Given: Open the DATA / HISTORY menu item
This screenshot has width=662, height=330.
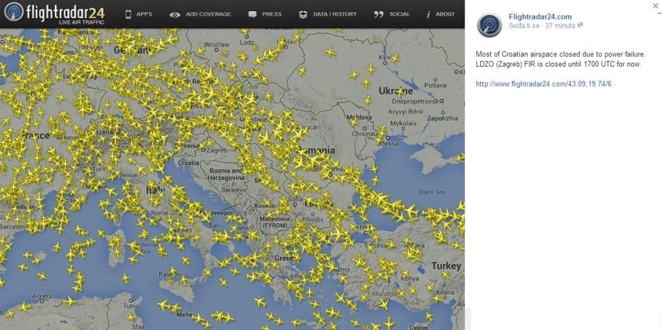Looking at the screenshot, I should 335,14.
